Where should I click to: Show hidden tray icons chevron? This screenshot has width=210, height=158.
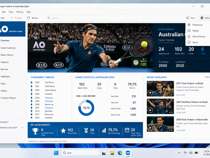(x=179, y=153)
